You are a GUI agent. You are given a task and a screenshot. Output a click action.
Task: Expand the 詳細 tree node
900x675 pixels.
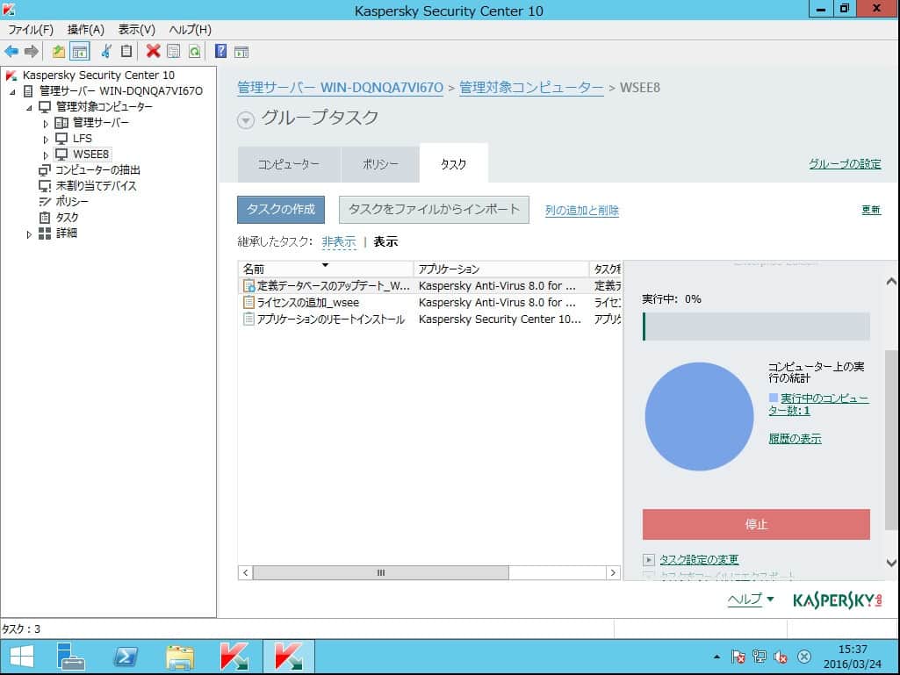pos(29,234)
